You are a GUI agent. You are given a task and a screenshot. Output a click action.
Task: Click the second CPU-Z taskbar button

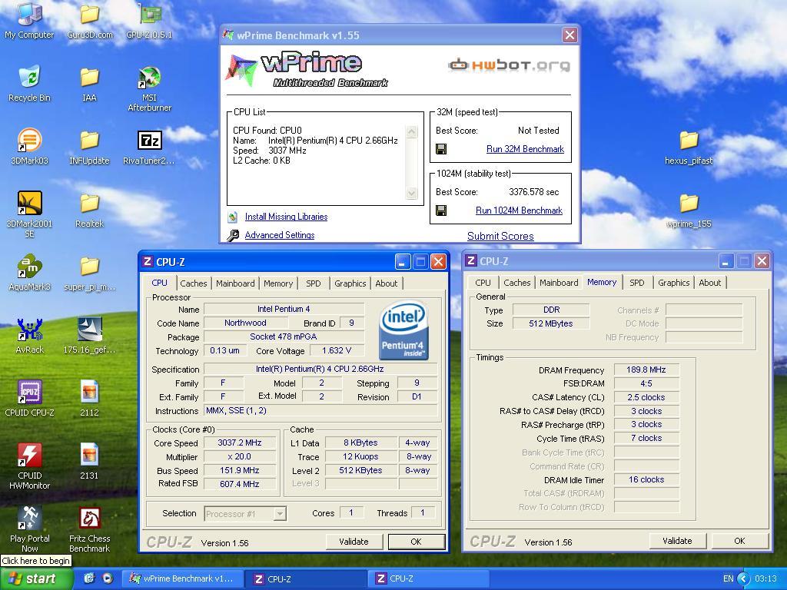tap(429, 579)
